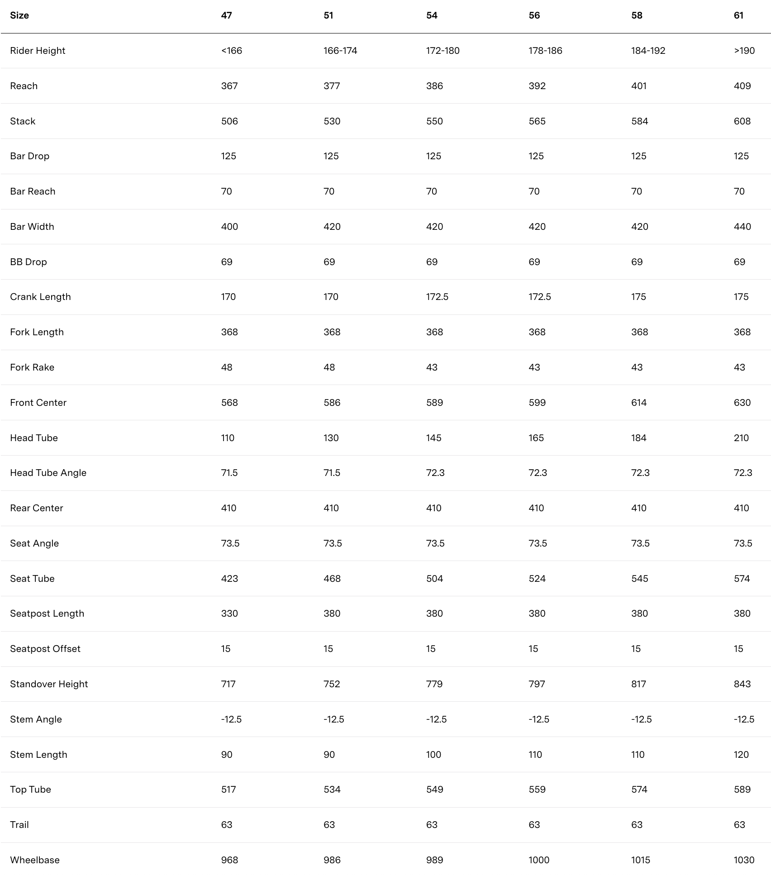Click the size 58 column header
Screen dimensions: 771x875
(x=637, y=15)
